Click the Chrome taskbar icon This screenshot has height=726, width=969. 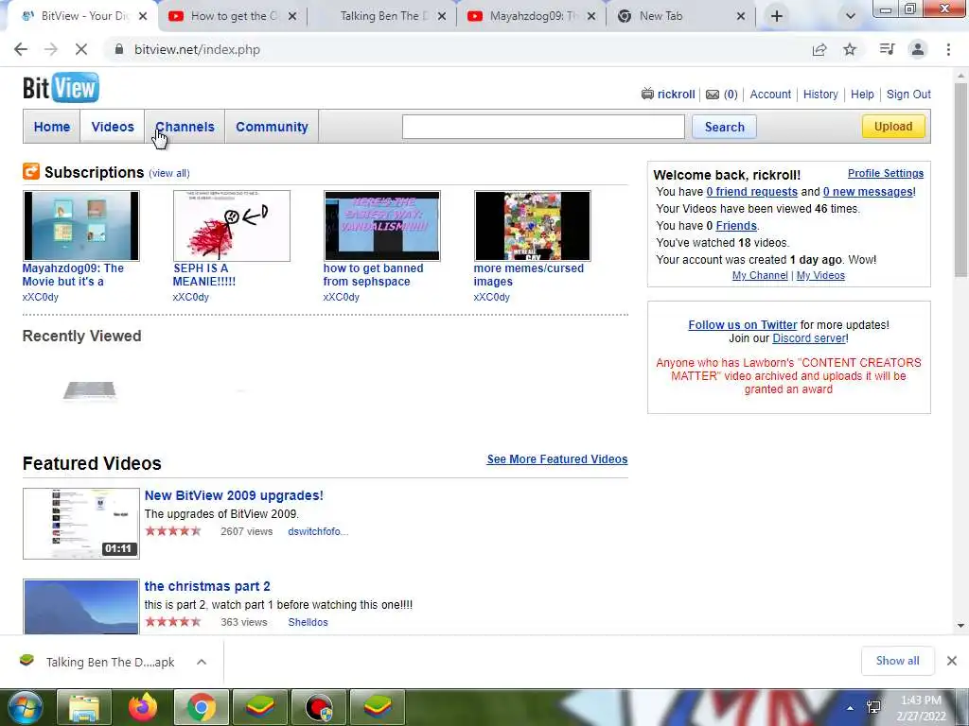tap(202, 707)
